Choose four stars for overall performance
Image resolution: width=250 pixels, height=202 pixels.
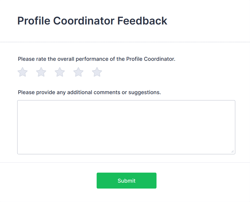[78, 72]
